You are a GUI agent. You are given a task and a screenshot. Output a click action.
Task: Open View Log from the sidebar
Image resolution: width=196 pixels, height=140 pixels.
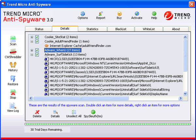pyautogui.click(x=13, y=106)
